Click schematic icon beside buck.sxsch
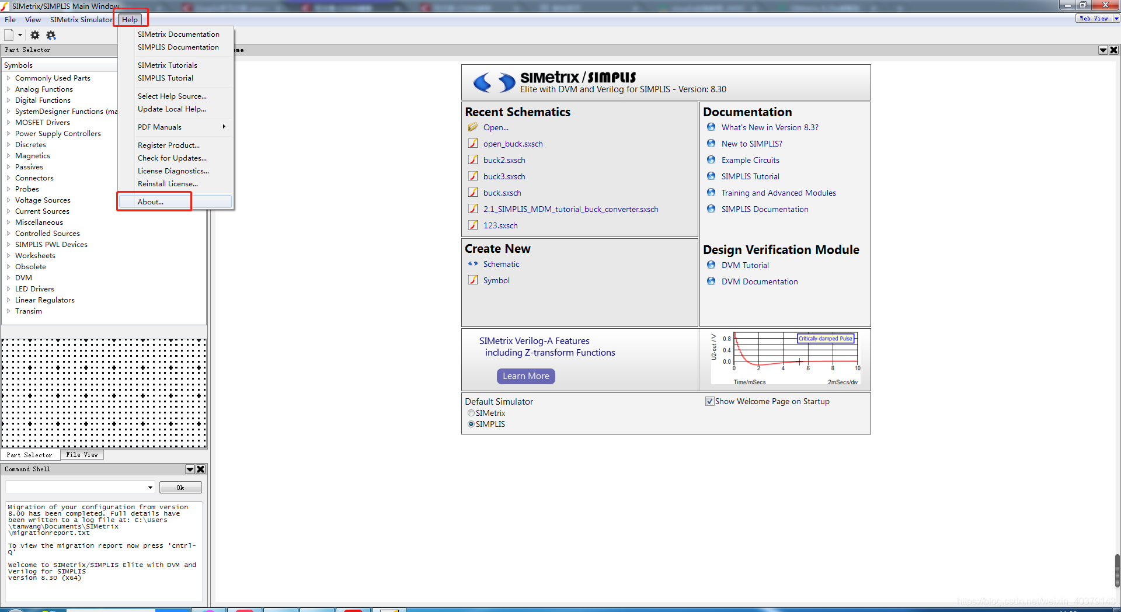The image size is (1121, 612). [x=473, y=193]
